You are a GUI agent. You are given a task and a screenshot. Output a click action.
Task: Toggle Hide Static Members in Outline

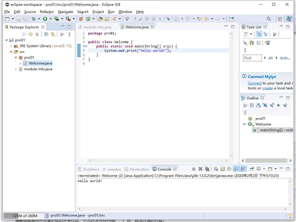[272, 105]
